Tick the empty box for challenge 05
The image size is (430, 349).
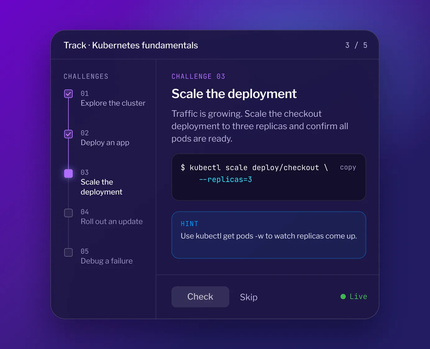(x=68, y=252)
